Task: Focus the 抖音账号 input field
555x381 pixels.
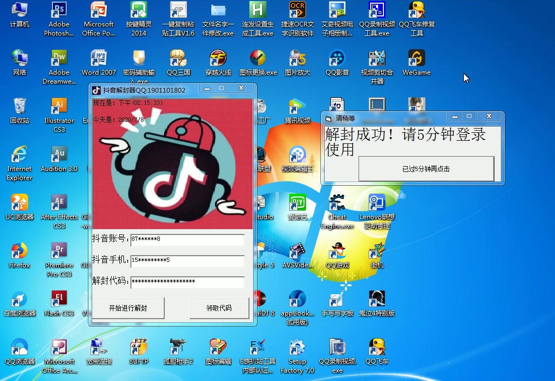Action: pos(187,240)
